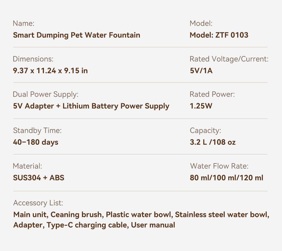Click the 'Capacity:' label
Image resolution: width=282 pixels, height=251 pixels.
(205, 130)
